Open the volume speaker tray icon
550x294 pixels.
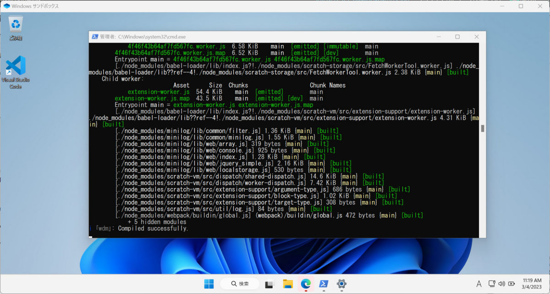click(501, 284)
